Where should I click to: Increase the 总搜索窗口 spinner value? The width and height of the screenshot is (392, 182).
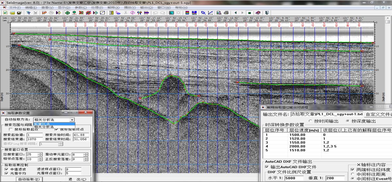(40, 153)
